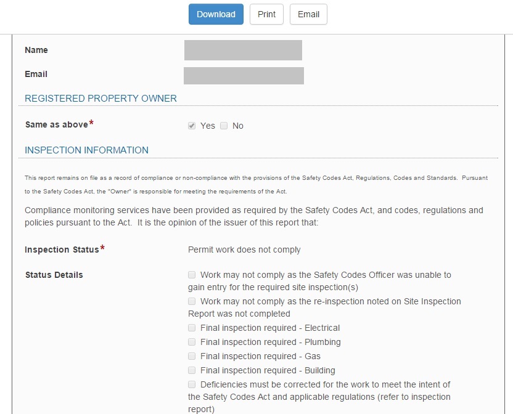Check Yes for Same as above

click(x=192, y=126)
